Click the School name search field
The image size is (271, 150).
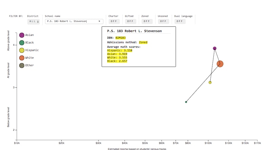(x=71, y=21)
